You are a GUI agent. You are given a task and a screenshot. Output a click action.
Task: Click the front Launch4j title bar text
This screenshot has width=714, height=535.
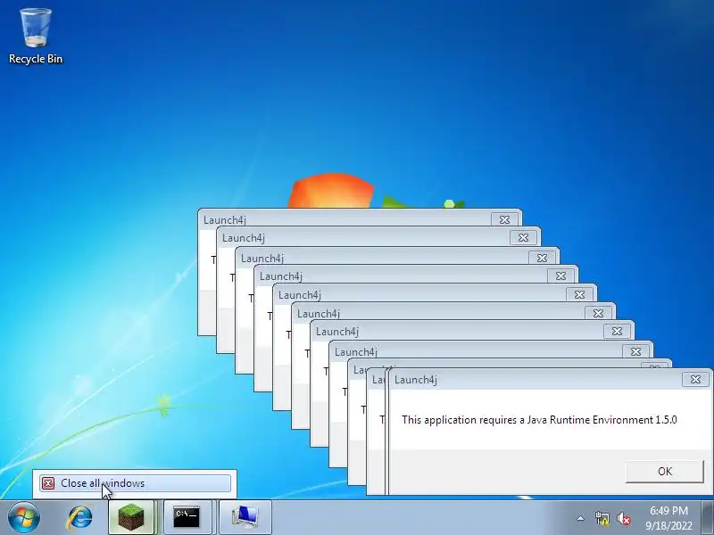click(416, 380)
